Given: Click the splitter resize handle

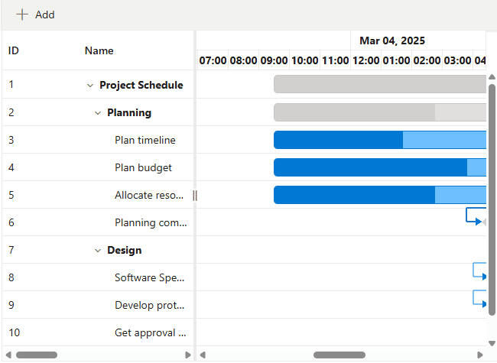Looking at the screenshot, I should click(x=195, y=196).
